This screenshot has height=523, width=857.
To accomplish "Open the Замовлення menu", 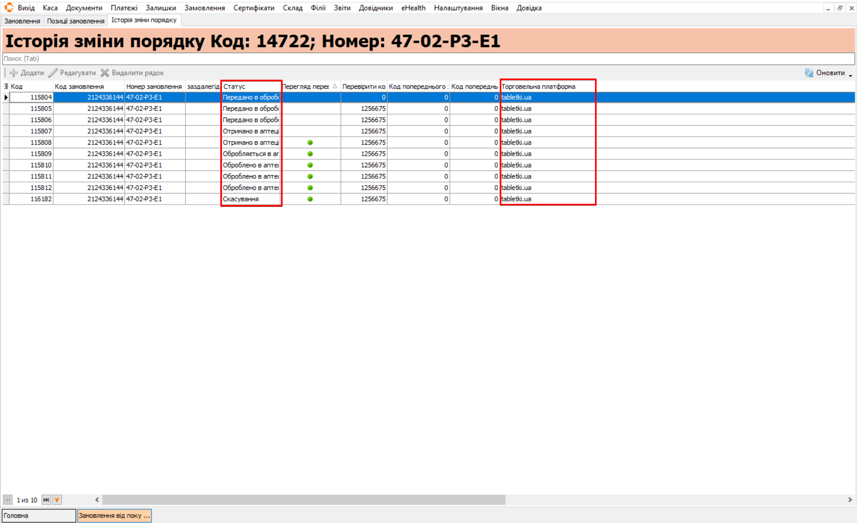I will (x=204, y=8).
